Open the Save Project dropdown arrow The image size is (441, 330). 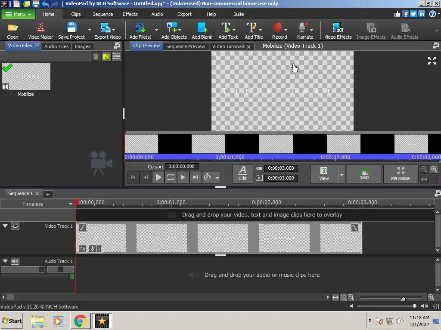[90, 30]
